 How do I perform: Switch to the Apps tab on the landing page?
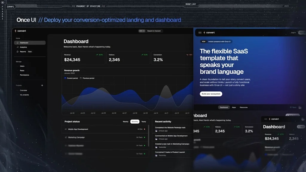234,107
